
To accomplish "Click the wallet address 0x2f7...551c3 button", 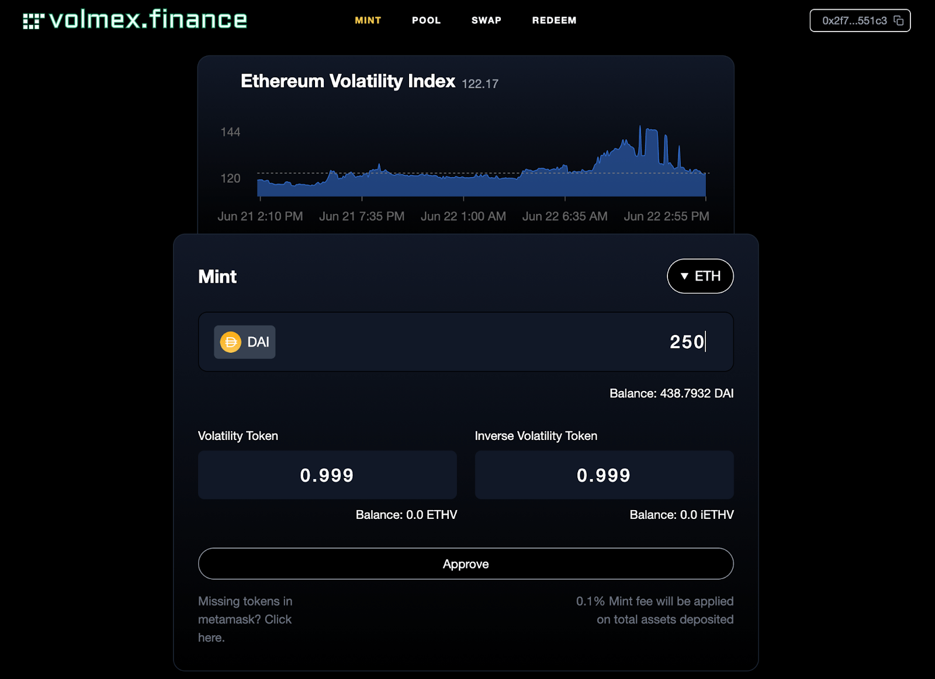I will pos(860,20).
